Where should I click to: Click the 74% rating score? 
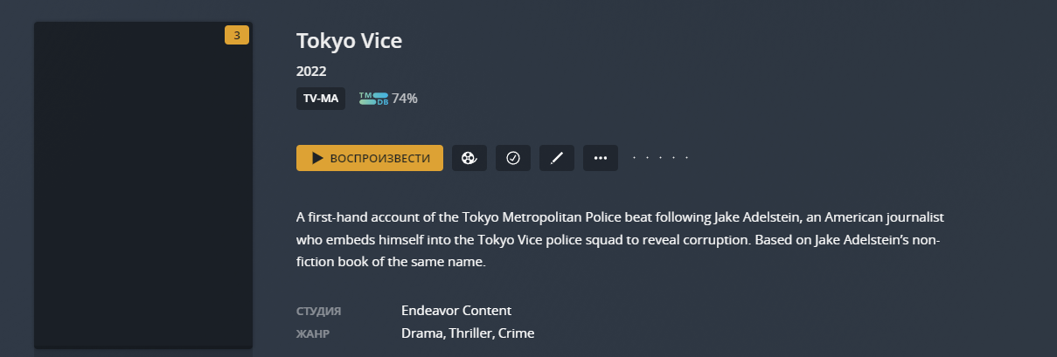click(405, 99)
